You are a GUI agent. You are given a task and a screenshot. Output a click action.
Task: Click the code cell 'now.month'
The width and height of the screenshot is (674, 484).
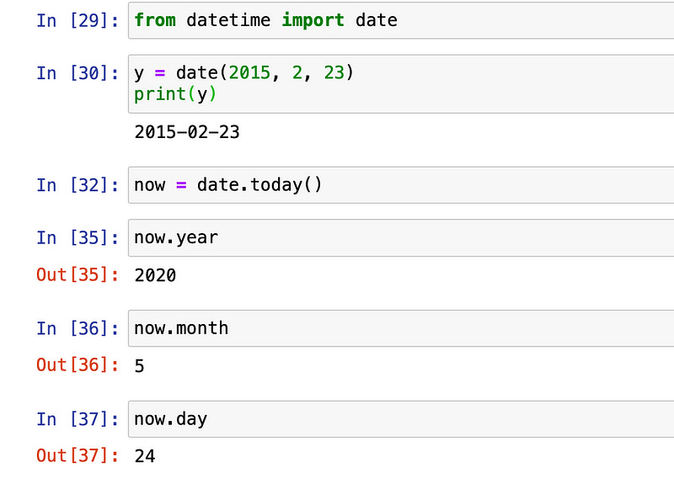[x=401, y=328]
